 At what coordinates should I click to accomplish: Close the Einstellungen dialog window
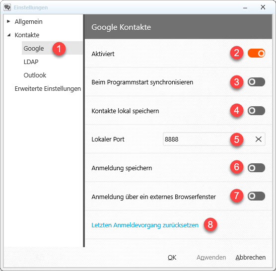coord(263,7)
